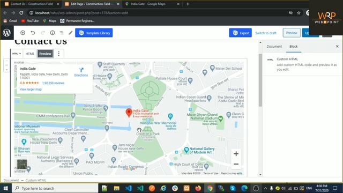Switch sidebar to the Document tab
The image size is (343, 193).
274,47
